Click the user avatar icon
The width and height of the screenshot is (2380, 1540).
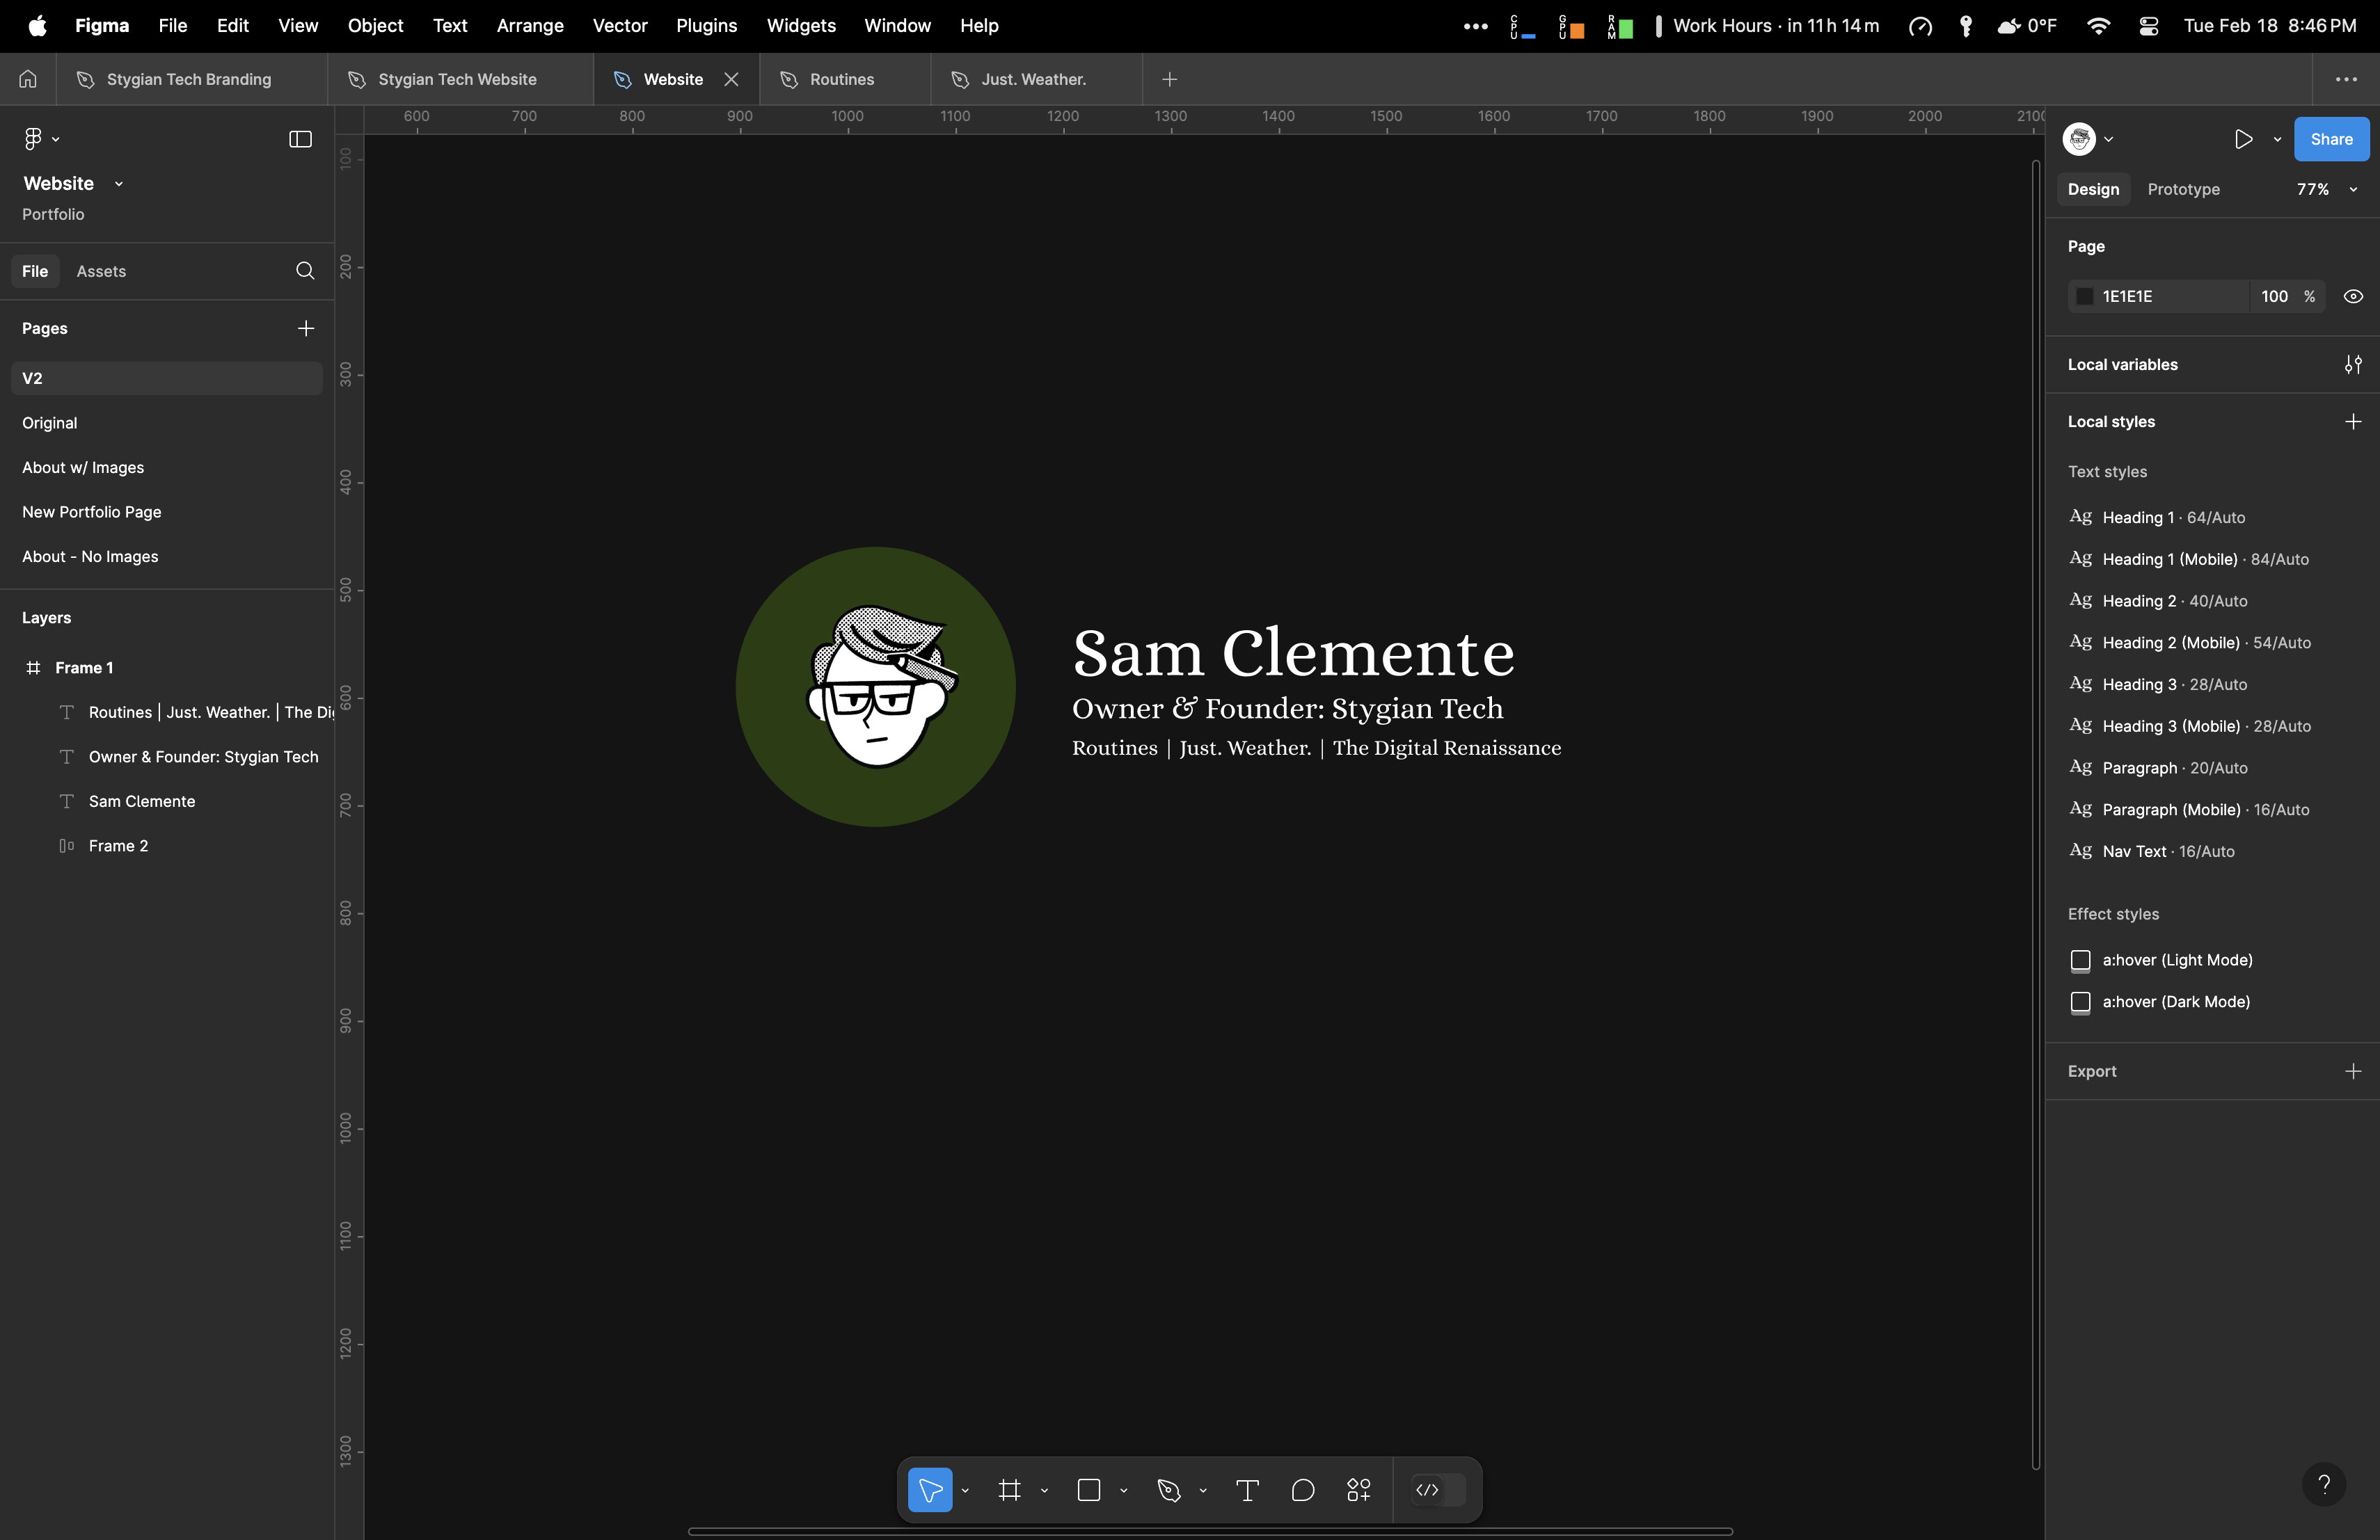point(2079,139)
